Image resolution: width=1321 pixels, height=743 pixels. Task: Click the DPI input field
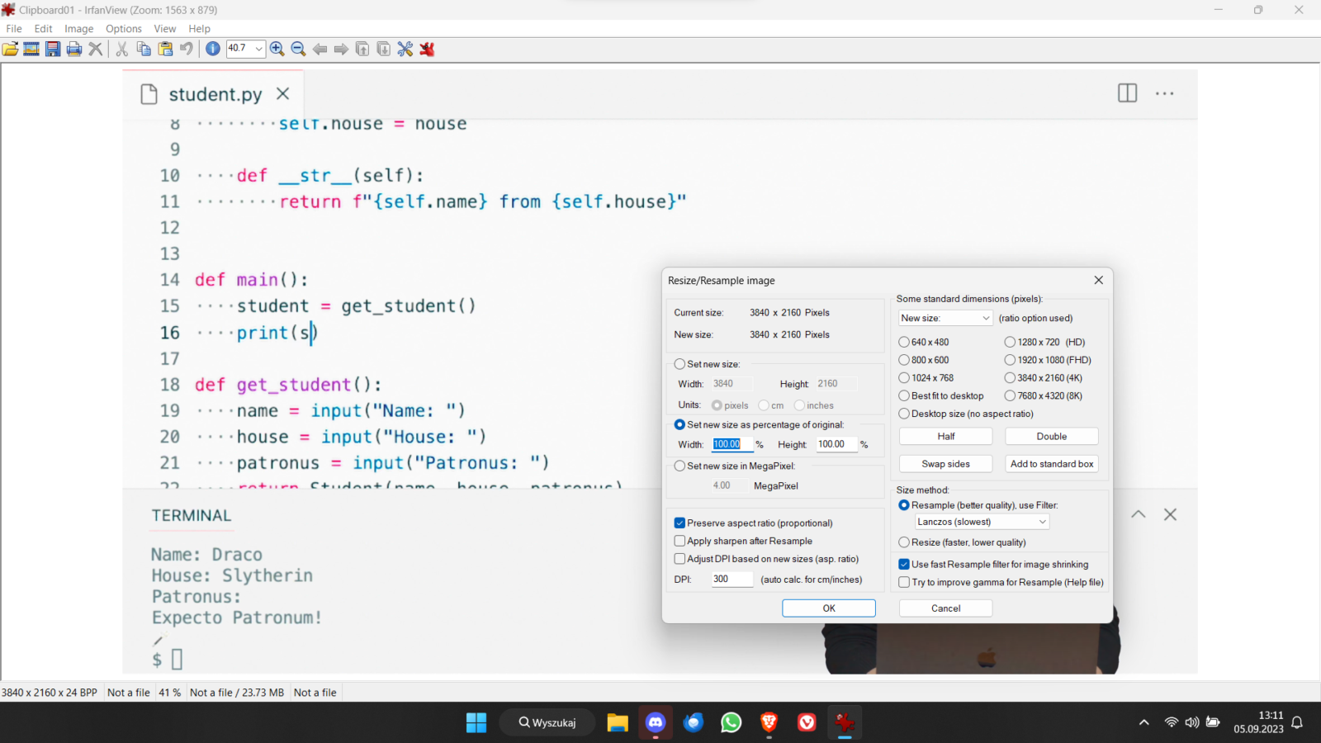coord(732,580)
